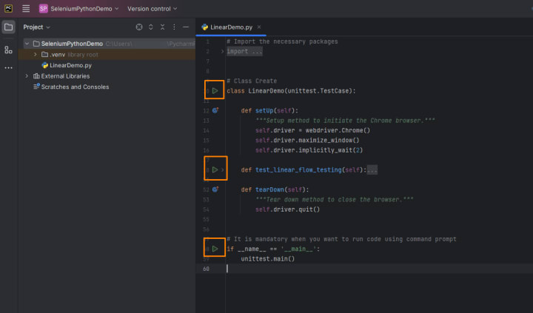Click override gutter icon beside tearDown
This screenshot has height=313, width=533.
[215, 189]
